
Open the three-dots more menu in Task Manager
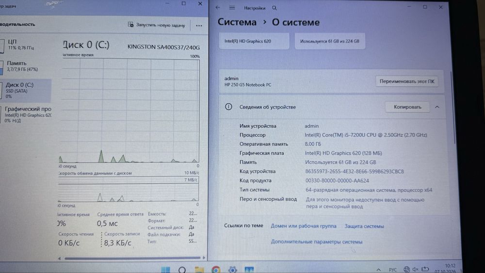coord(199,26)
